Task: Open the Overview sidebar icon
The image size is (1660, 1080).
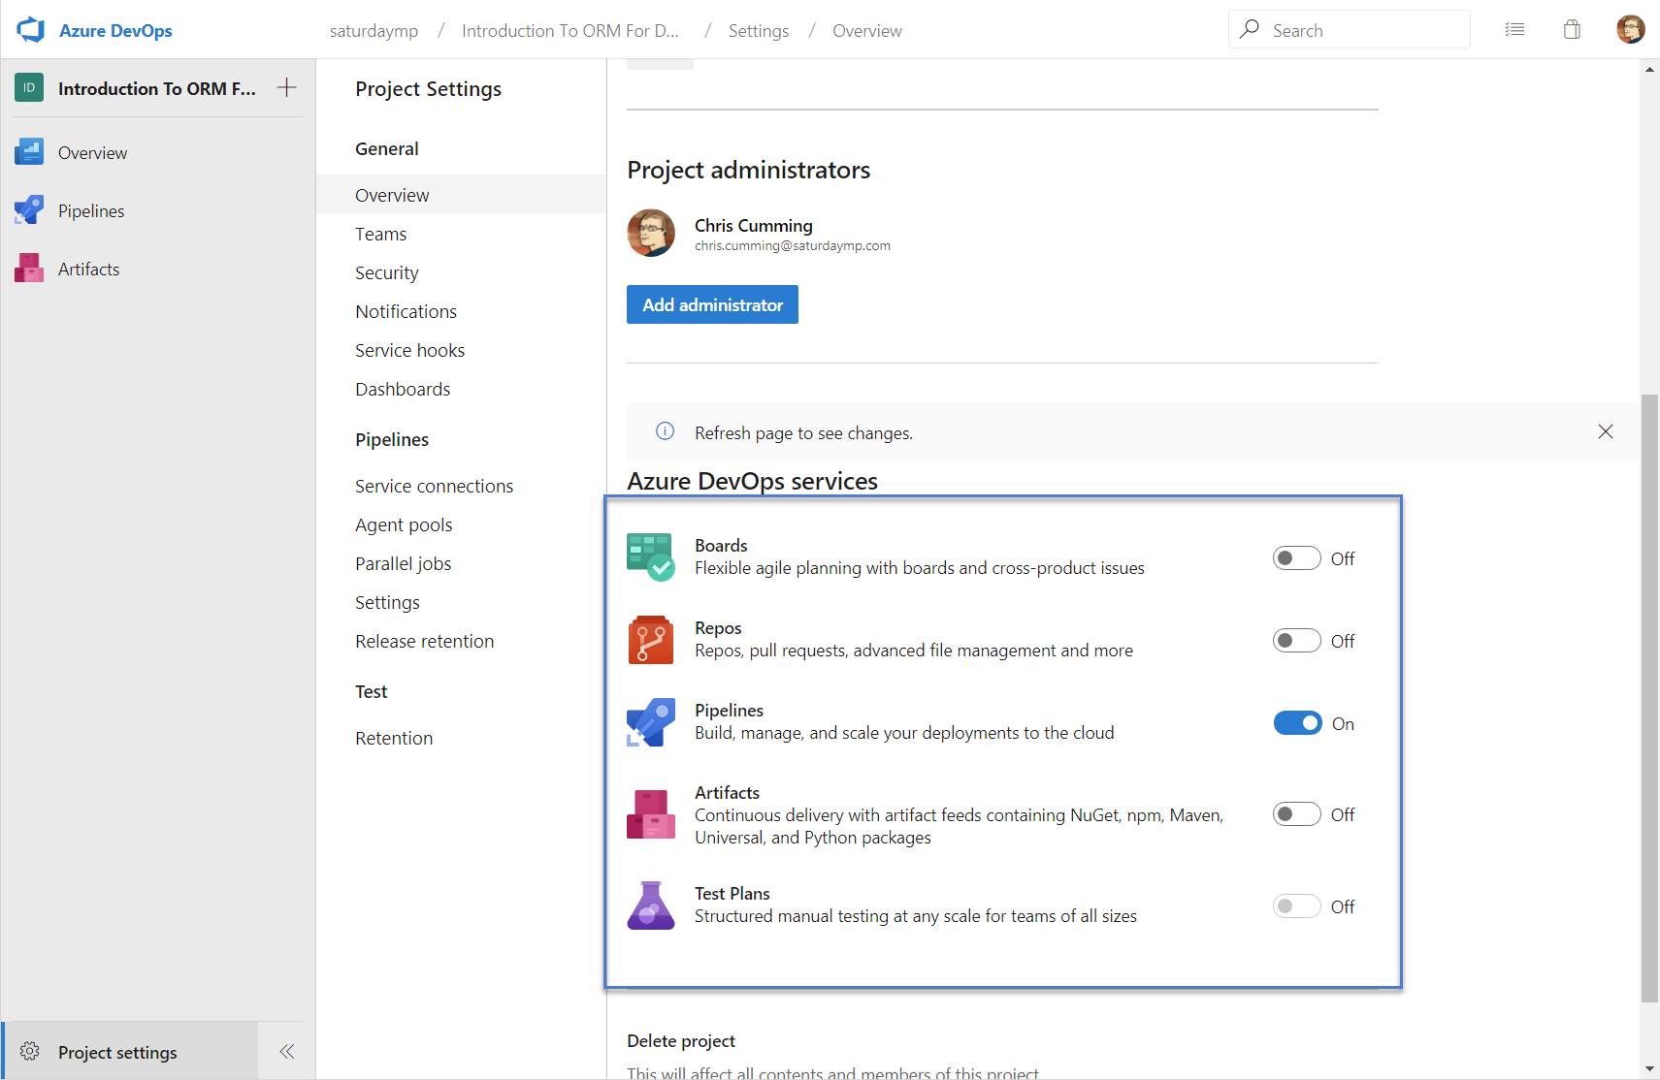Action: pyautogui.click(x=29, y=152)
